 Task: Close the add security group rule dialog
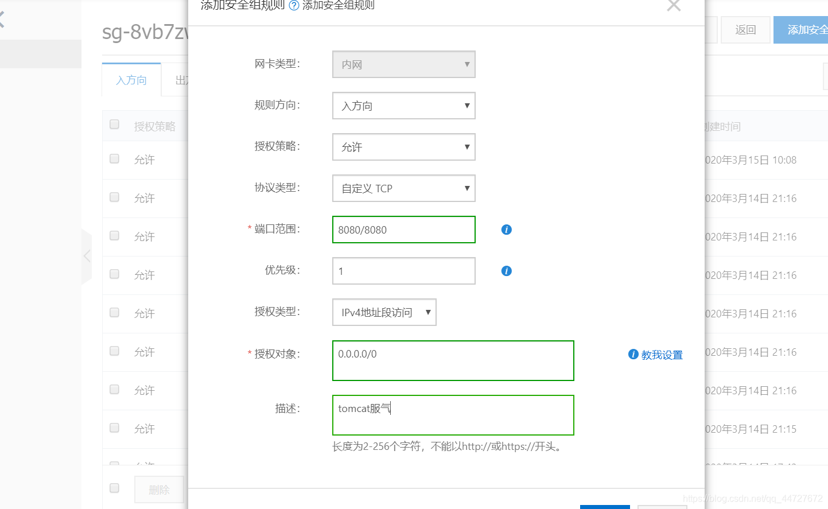point(674,5)
